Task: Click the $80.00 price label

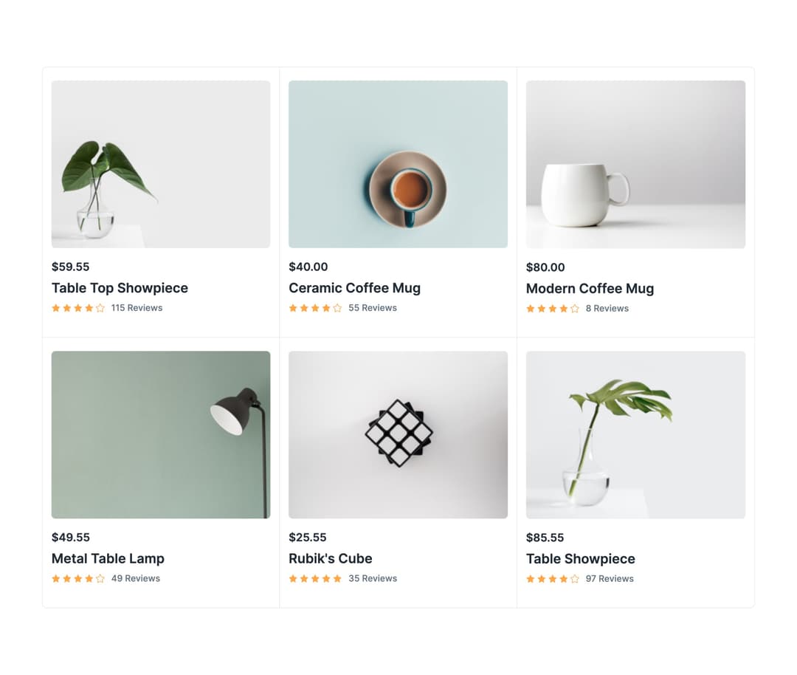Action: click(545, 267)
